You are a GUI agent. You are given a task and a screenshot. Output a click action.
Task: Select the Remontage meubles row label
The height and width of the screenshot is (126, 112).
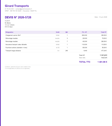coord(11,41)
